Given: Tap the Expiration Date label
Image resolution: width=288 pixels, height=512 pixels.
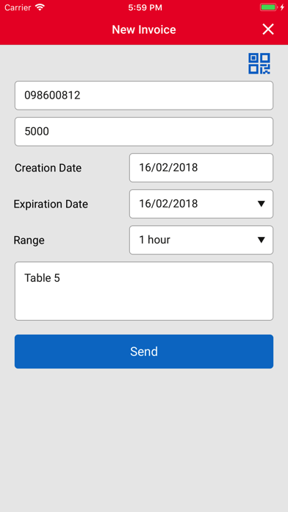Looking at the screenshot, I should [x=51, y=204].
